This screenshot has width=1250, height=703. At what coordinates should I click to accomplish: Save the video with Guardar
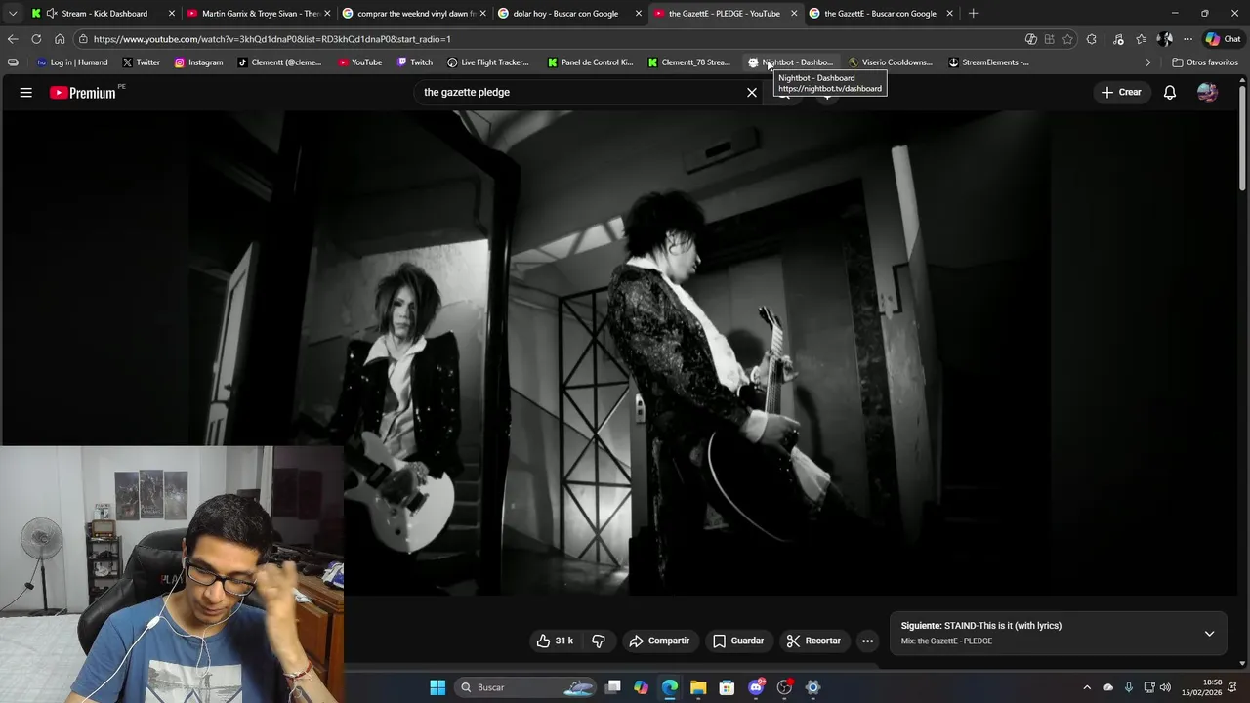coord(738,641)
